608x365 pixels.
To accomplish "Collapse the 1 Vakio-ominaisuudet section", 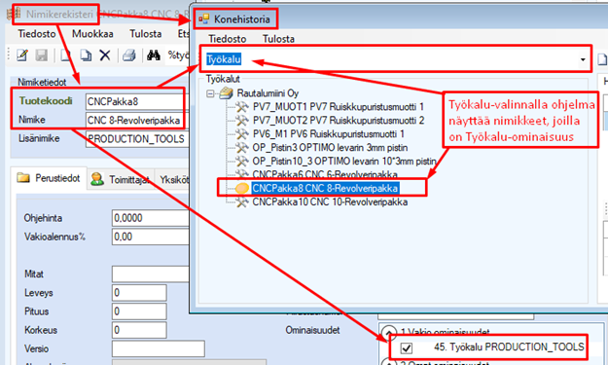I will point(389,332).
